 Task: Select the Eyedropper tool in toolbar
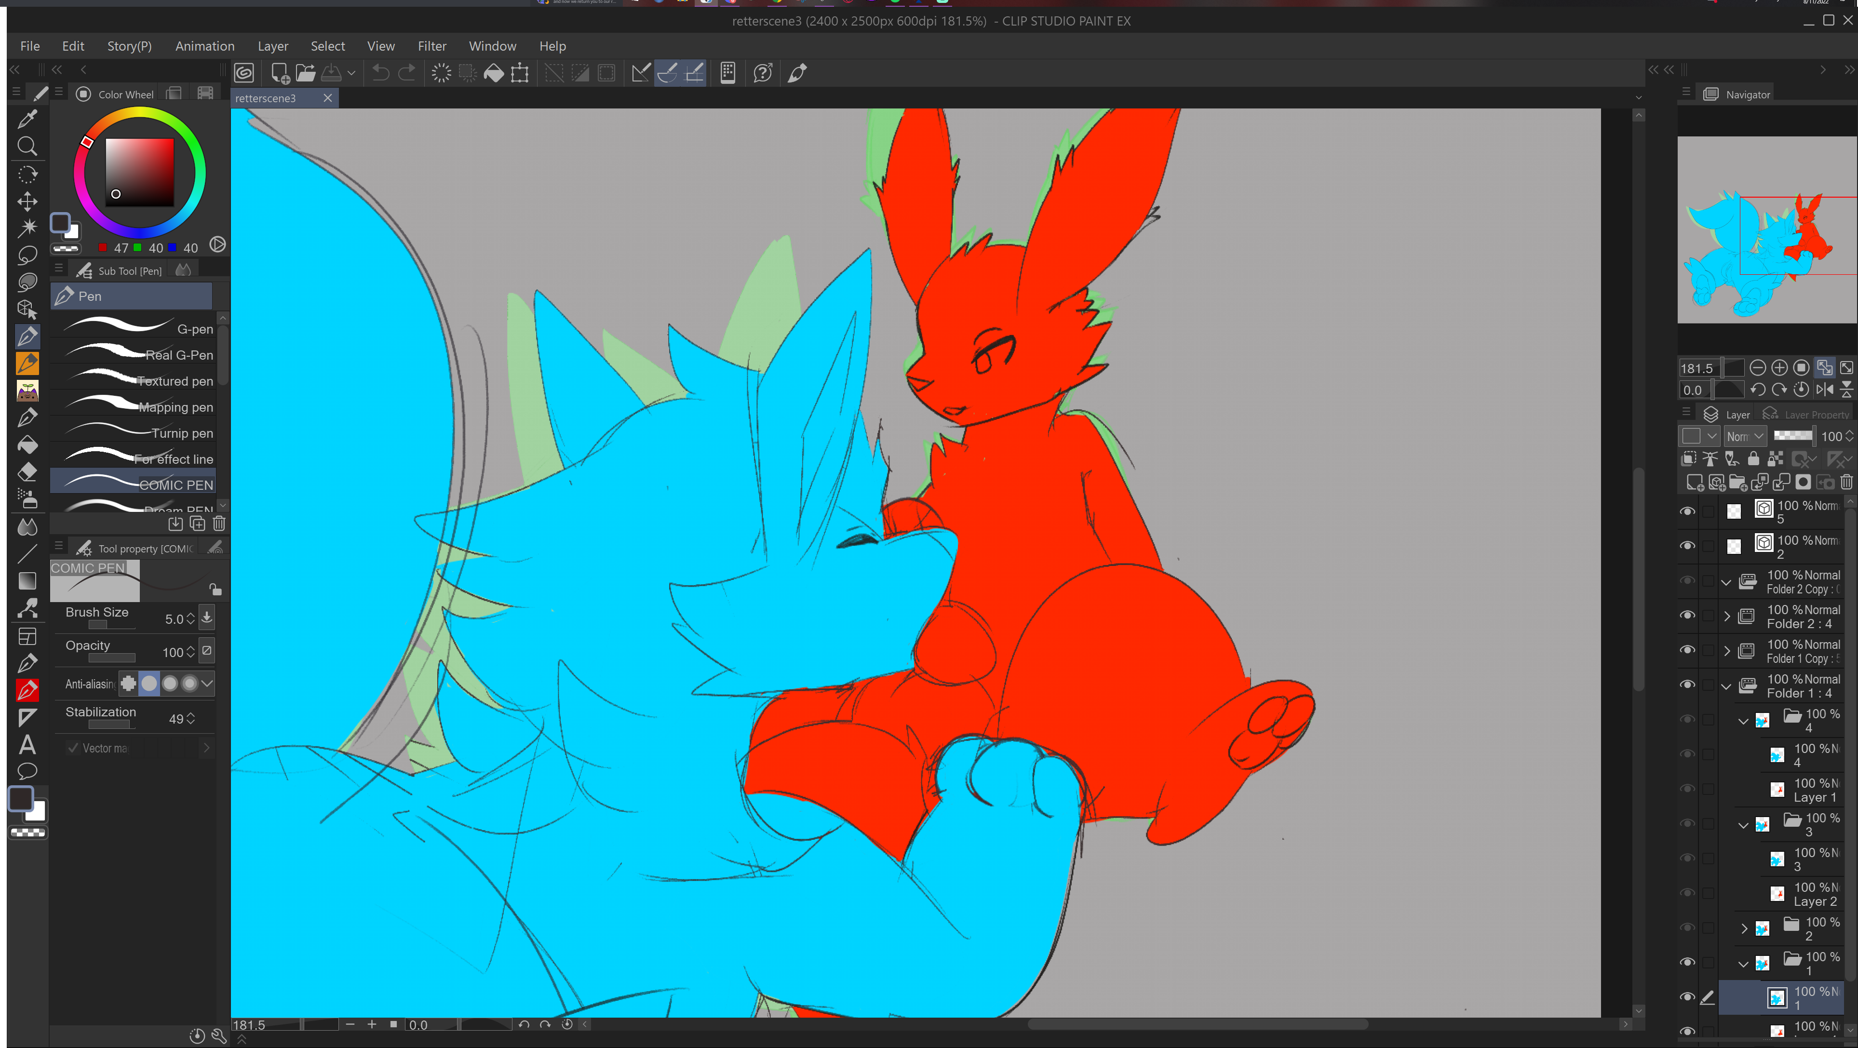[x=27, y=119]
